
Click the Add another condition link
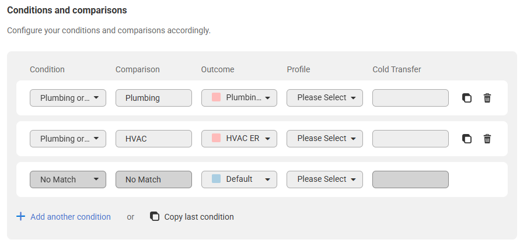pyautogui.click(x=71, y=217)
